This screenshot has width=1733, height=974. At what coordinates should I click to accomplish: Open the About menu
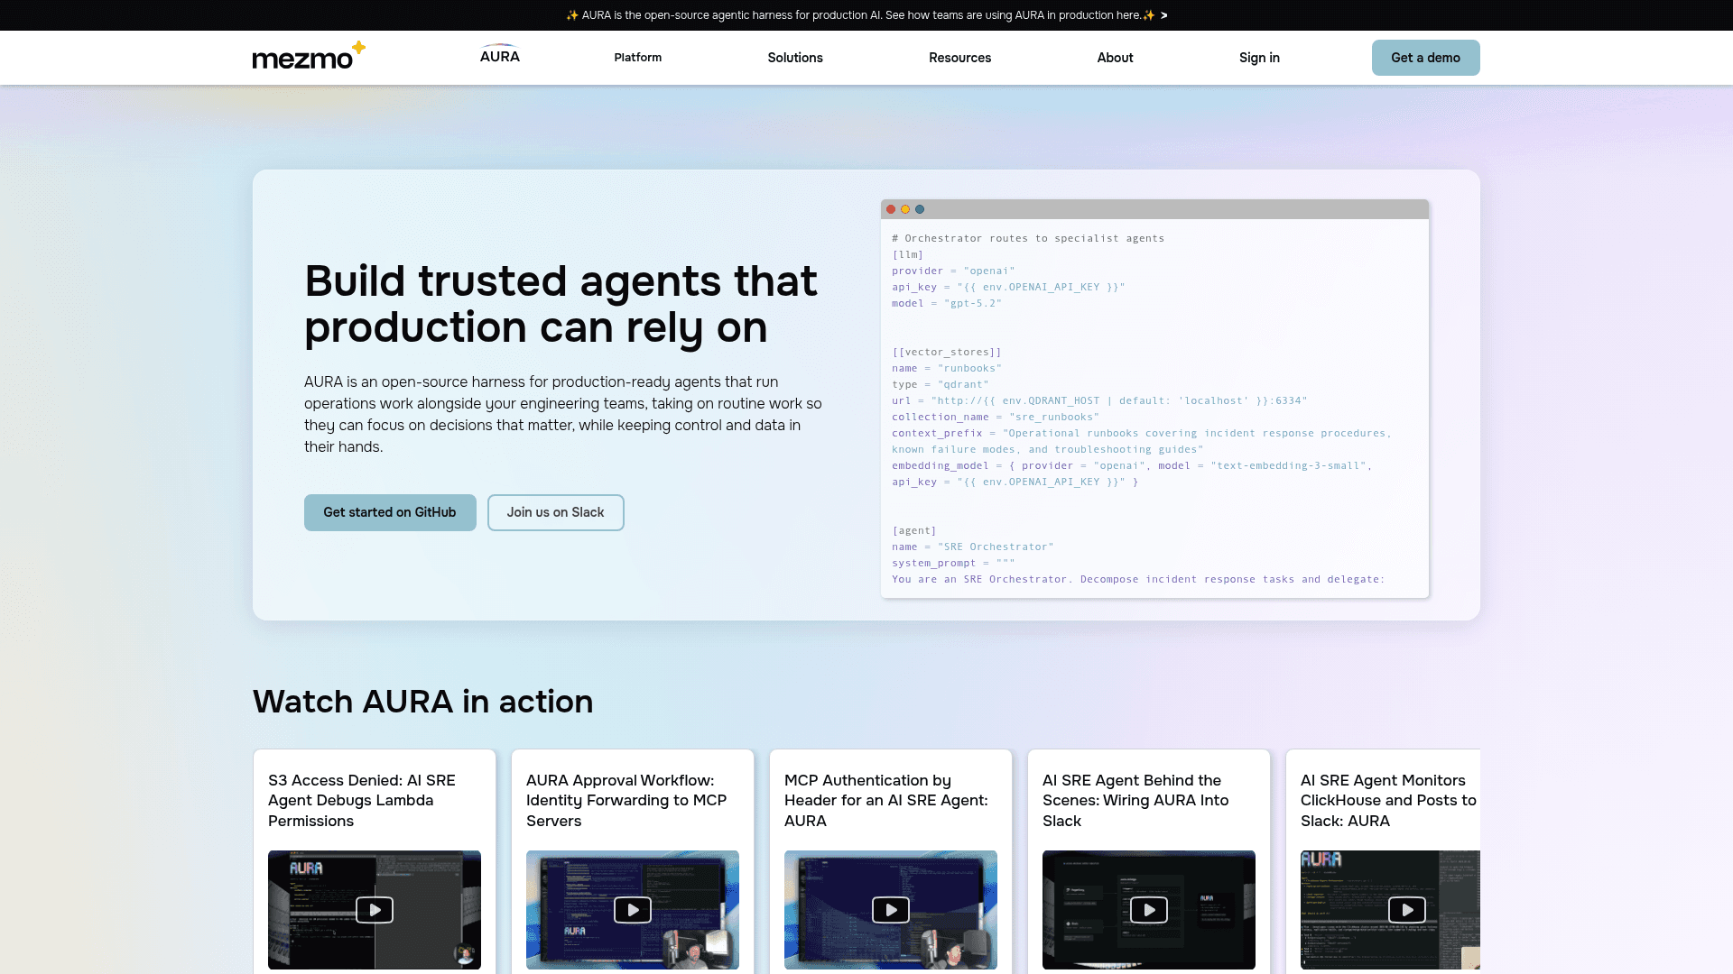tap(1115, 58)
